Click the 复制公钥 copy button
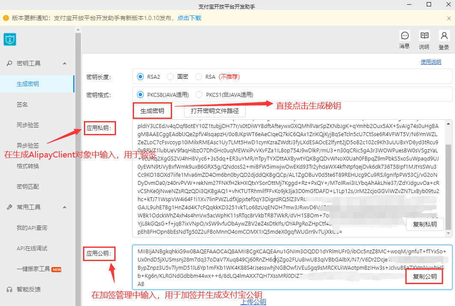455x306 pixels. pyautogui.click(x=425, y=276)
